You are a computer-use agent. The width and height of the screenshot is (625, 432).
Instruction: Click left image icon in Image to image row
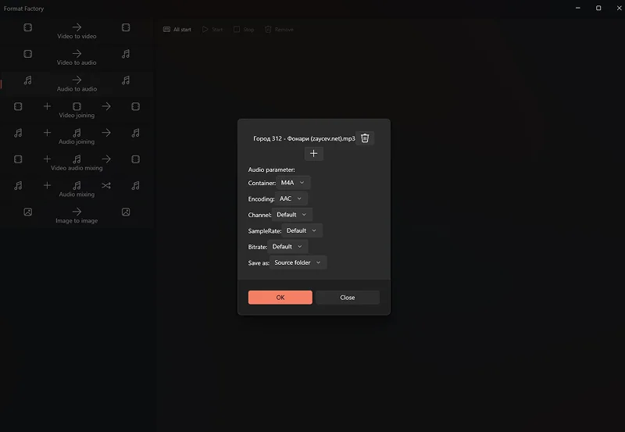point(28,212)
